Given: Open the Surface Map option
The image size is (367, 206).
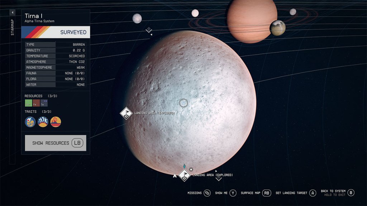Looking at the screenshot, I should pos(266,193).
